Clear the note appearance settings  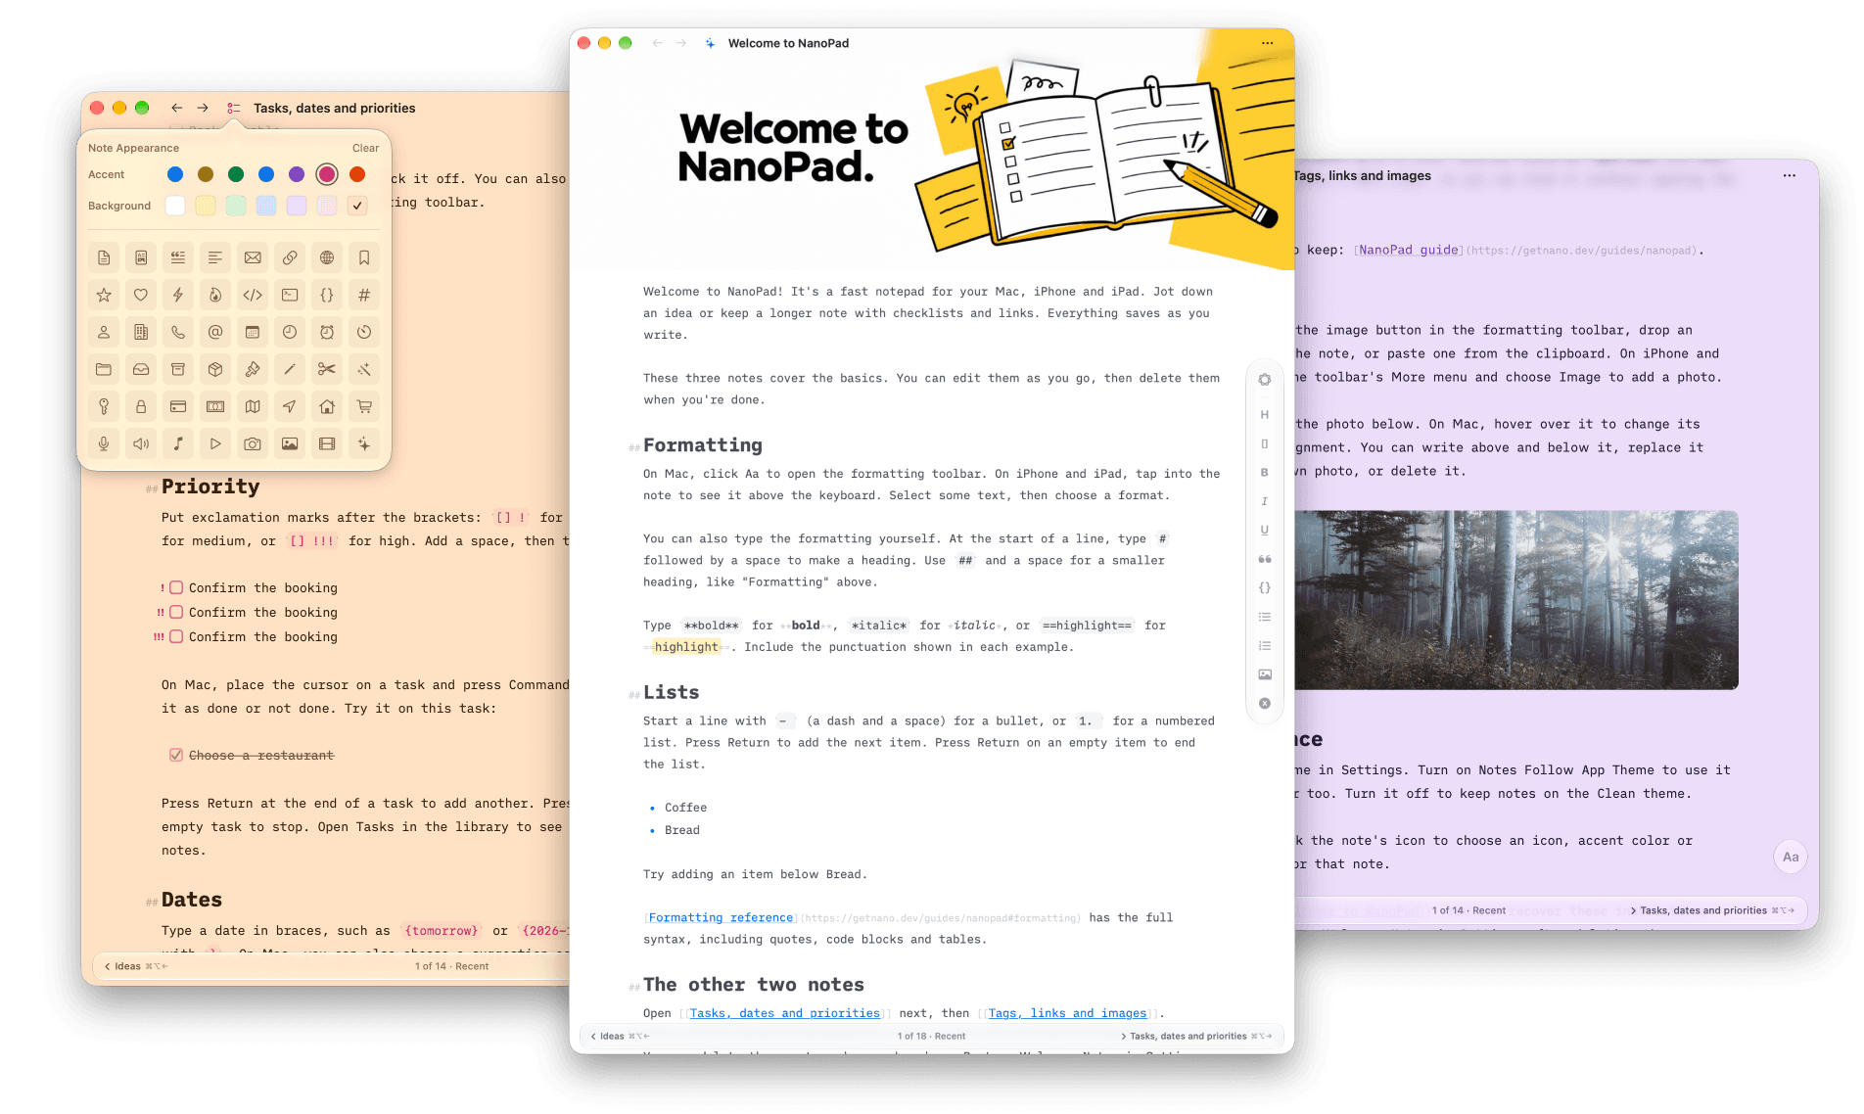coord(365,148)
